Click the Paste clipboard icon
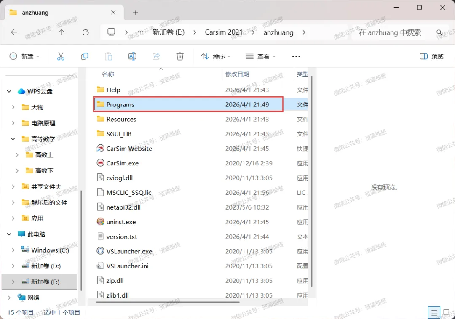This screenshot has width=455, height=319. pyautogui.click(x=108, y=56)
